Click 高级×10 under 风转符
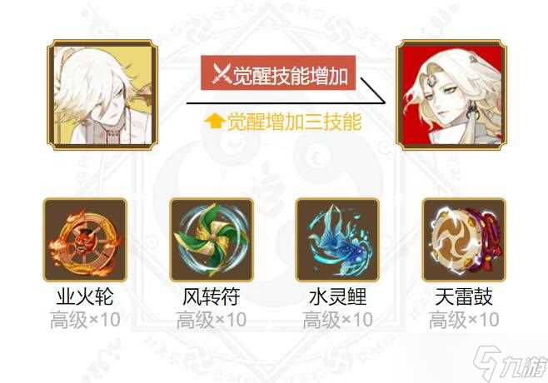This screenshot has height=383, width=548. (x=212, y=320)
